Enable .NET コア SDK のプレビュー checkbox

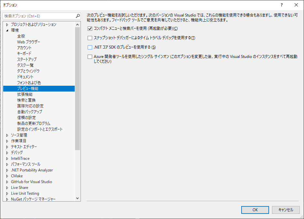coord(90,48)
